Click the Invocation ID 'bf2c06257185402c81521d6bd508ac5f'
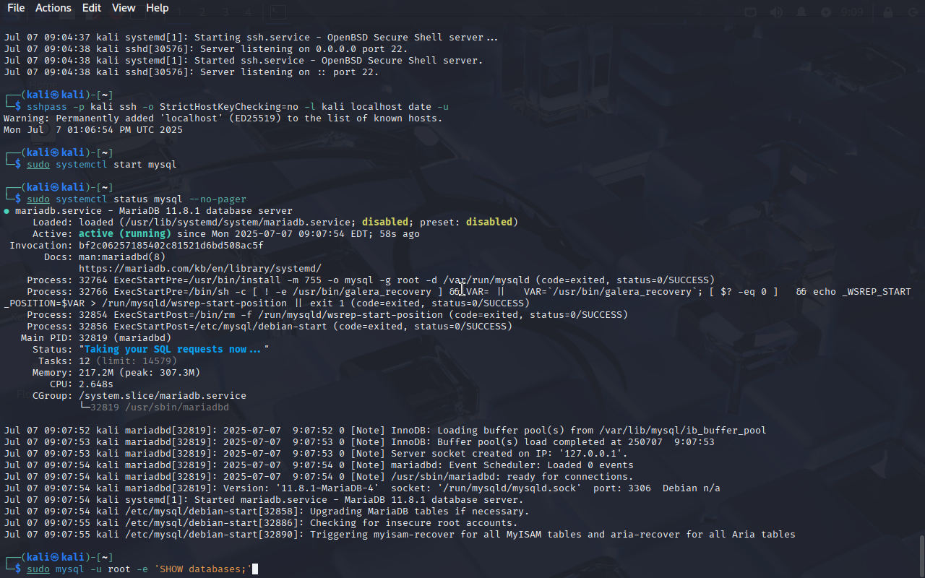The height and width of the screenshot is (578, 925). click(171, 246)
